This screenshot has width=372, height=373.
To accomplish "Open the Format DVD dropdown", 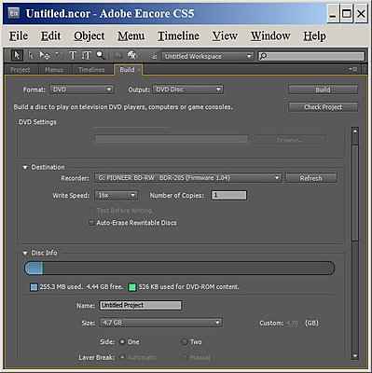I will coord(82,90).
